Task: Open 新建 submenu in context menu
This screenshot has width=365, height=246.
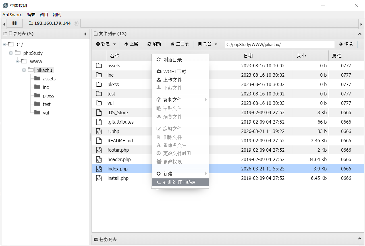Action: pyautogui.click(x=180, y=174)
